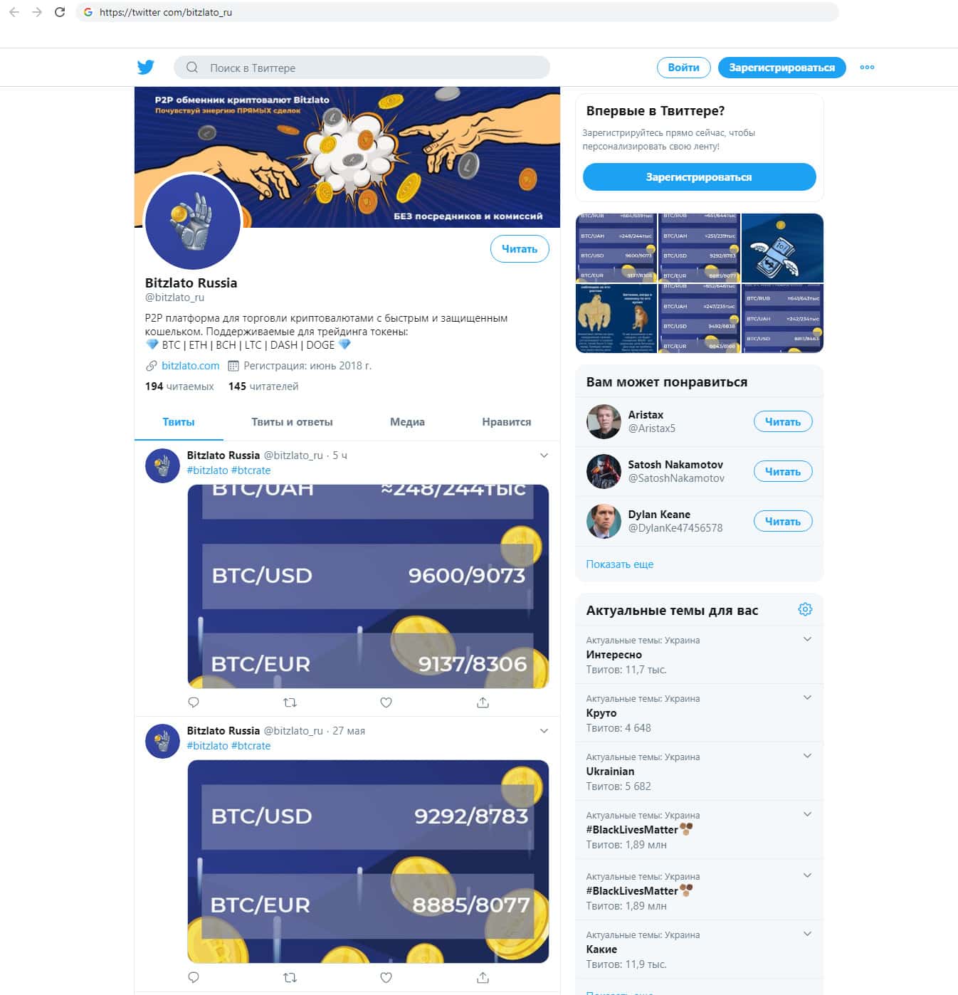The height and width of the screenshot is (995, 958).
Task: Open dropdown arrow on 27 мая tweet
Action: [x=544, y=731]
